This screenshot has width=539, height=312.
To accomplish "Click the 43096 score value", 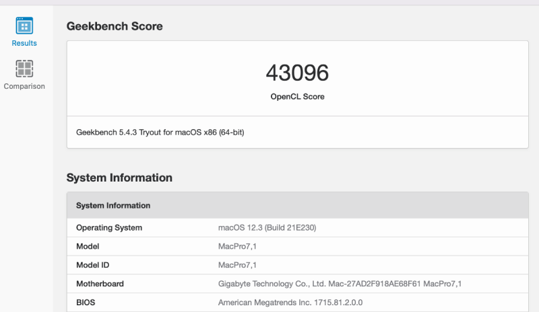I will 297,73.
